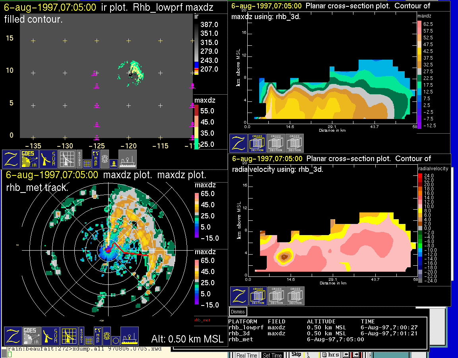Click the ship track icon in top panel

point(127,159)
